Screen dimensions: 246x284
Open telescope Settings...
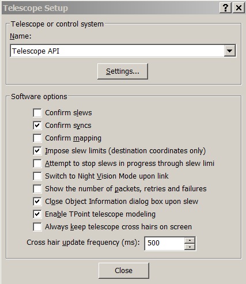click(x=123, y=71)
